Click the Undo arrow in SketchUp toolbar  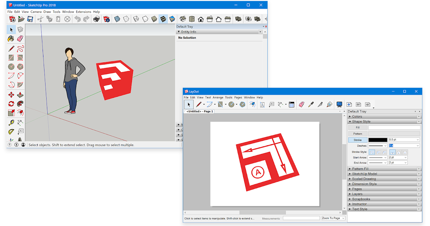click(77, 19)
